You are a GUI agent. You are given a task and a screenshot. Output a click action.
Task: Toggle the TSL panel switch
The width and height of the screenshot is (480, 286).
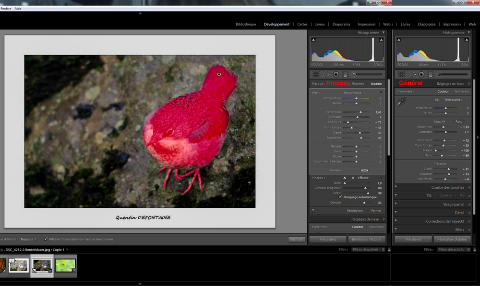point(396,195)
